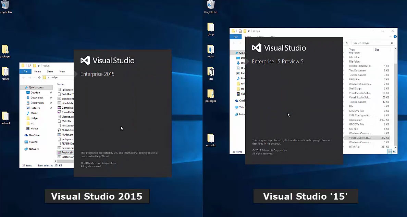This screenshot has width=407, height=217.
Task: Open File tab in right Explorer
Action: 236,37
